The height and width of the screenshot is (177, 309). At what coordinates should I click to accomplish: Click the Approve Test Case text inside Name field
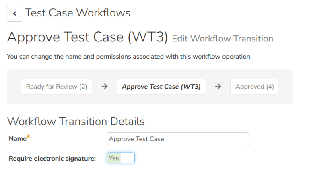pos(136,139)
